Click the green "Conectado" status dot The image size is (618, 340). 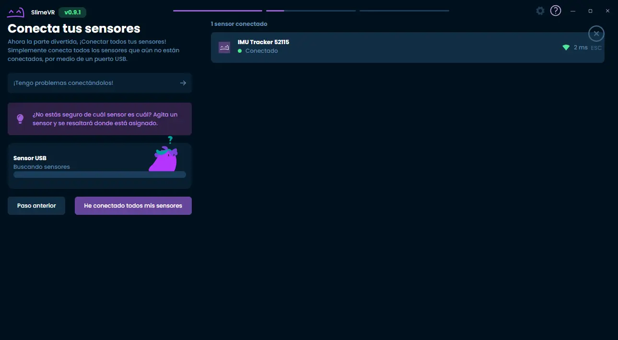pos(240,51)
